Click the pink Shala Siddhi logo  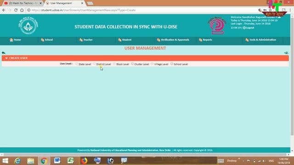[217, 25]
